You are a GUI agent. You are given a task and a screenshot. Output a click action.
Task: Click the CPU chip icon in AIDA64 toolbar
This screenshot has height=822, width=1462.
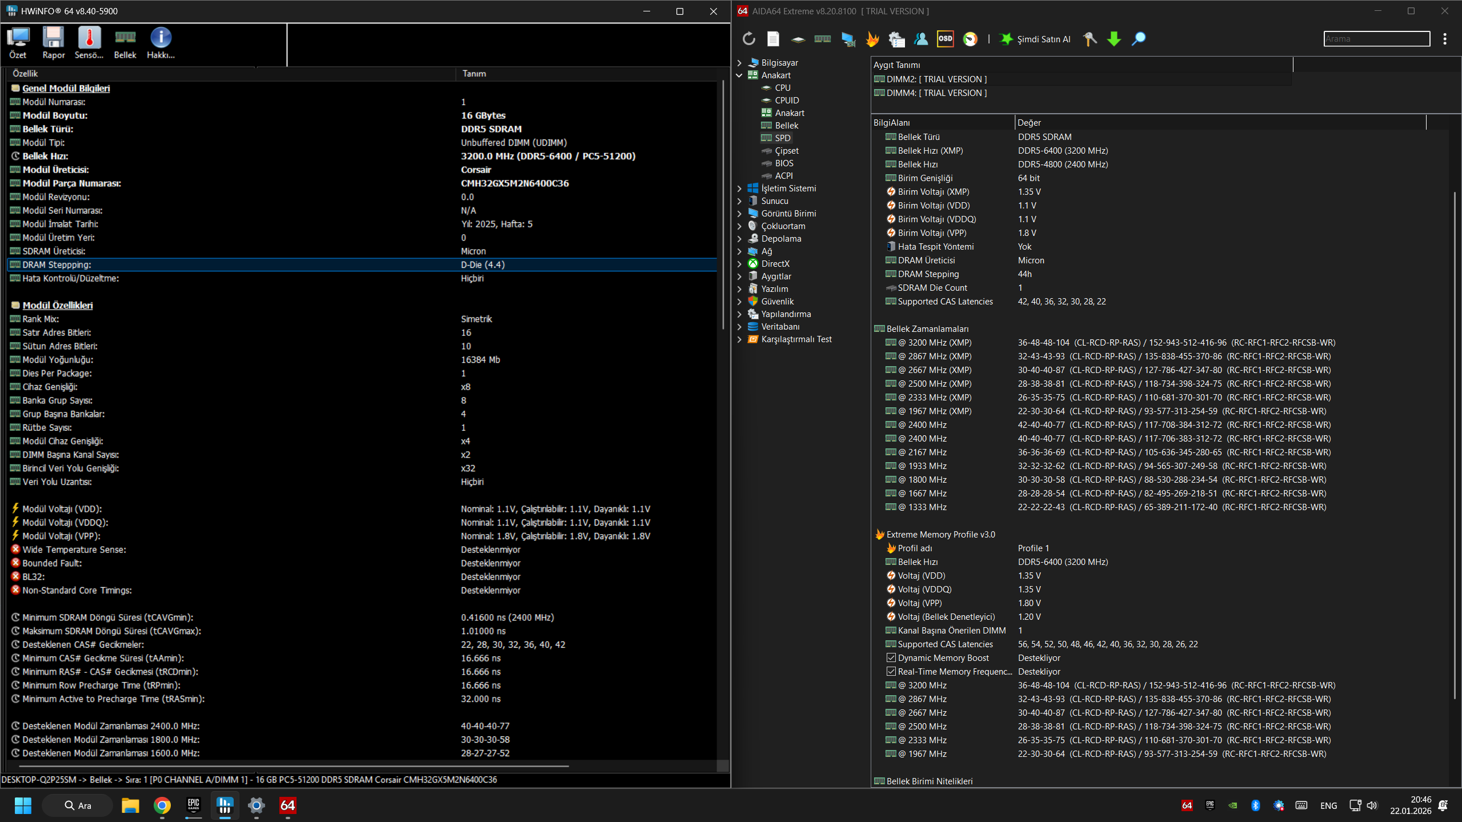click(798, 39)
